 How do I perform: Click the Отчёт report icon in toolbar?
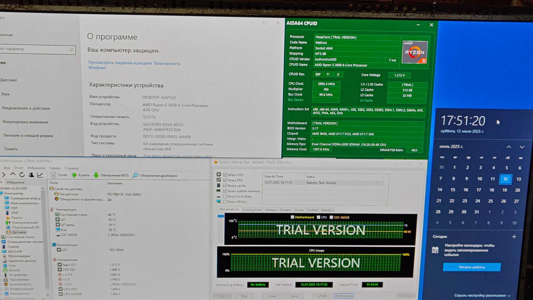(53, 175)
